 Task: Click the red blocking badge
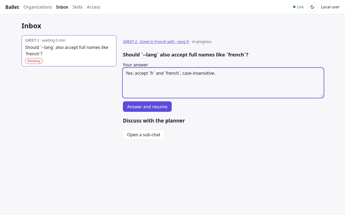(34, 61)
